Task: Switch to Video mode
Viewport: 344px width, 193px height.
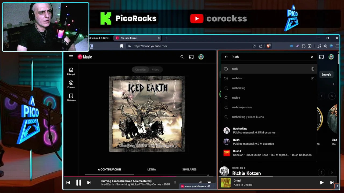Action: coord(156,69)
